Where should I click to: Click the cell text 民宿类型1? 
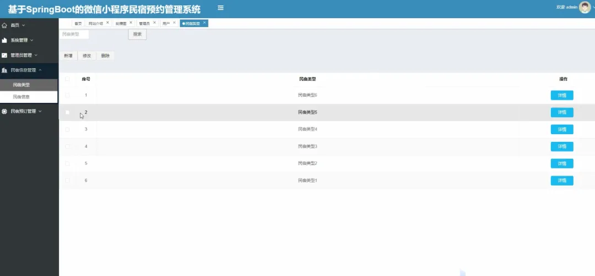pyautogui.click(x=307, y=180)
